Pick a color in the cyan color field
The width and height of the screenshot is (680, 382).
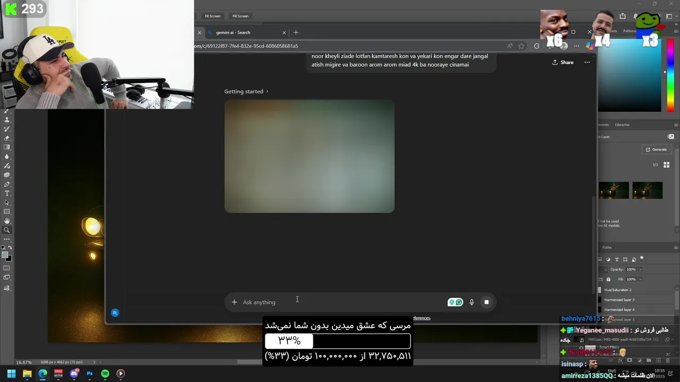[630, 74]
